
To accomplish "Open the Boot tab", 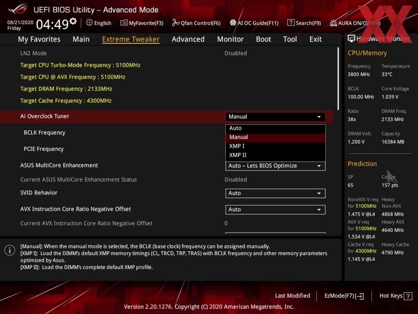I will point(263,39).
